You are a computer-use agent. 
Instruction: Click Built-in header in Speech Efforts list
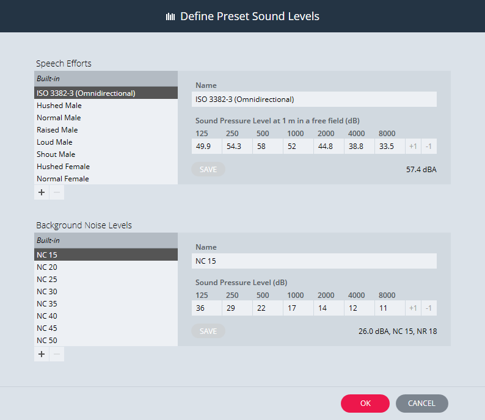[x=106, y=79]
